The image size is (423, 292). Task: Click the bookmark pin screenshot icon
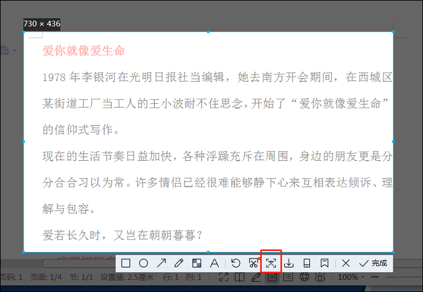click(x=325, y=263)
